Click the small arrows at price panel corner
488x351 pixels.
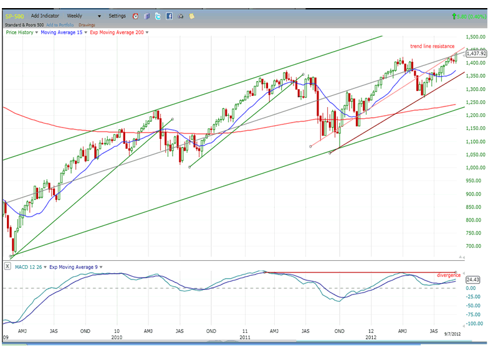tap(462, 257)
